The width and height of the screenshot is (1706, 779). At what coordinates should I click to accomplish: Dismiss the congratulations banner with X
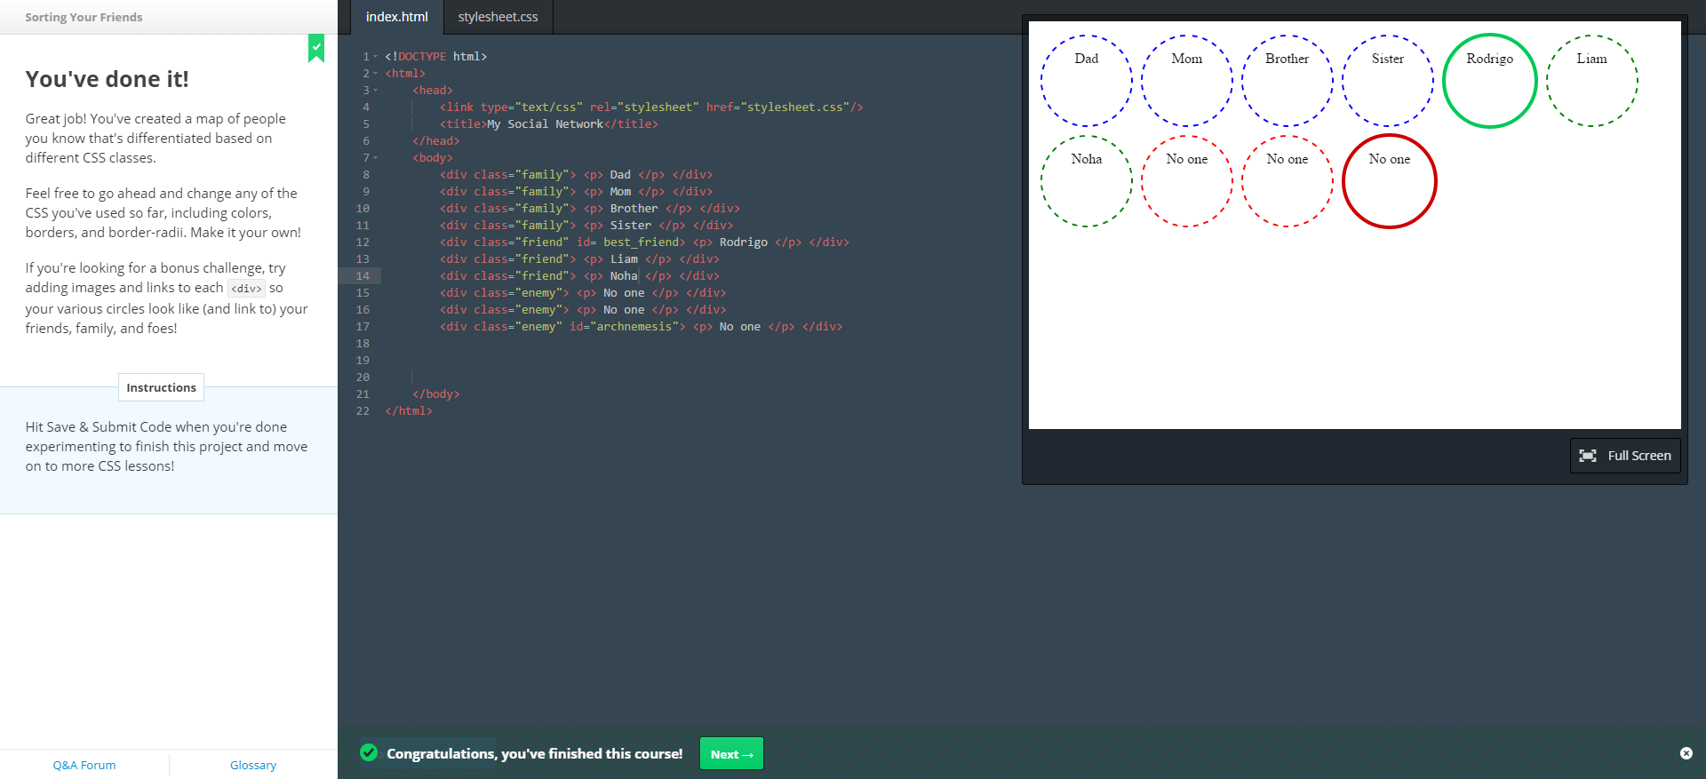pyautogui.click(x=1686, y=753)
